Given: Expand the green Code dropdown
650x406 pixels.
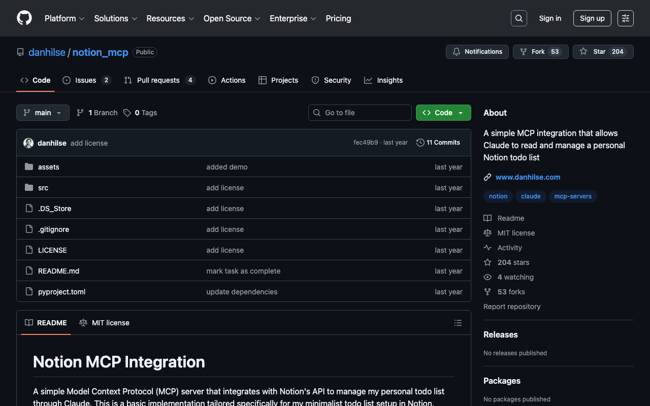Looking at the screenshot, I should pyautogui.click(x=443, y=113).
